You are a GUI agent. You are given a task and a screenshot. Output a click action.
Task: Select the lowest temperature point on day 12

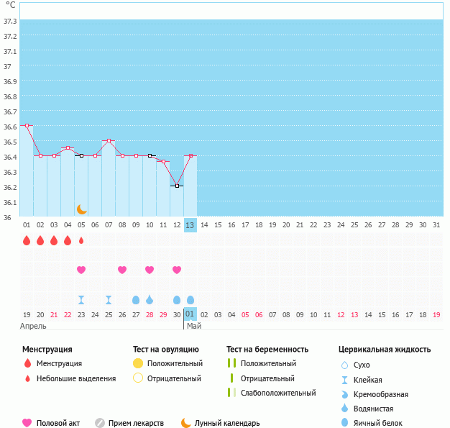point(177,186)
